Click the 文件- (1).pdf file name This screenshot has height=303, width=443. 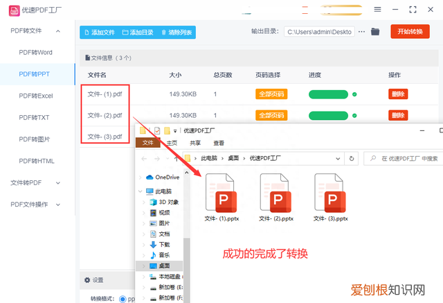click(x=105, y=94)
